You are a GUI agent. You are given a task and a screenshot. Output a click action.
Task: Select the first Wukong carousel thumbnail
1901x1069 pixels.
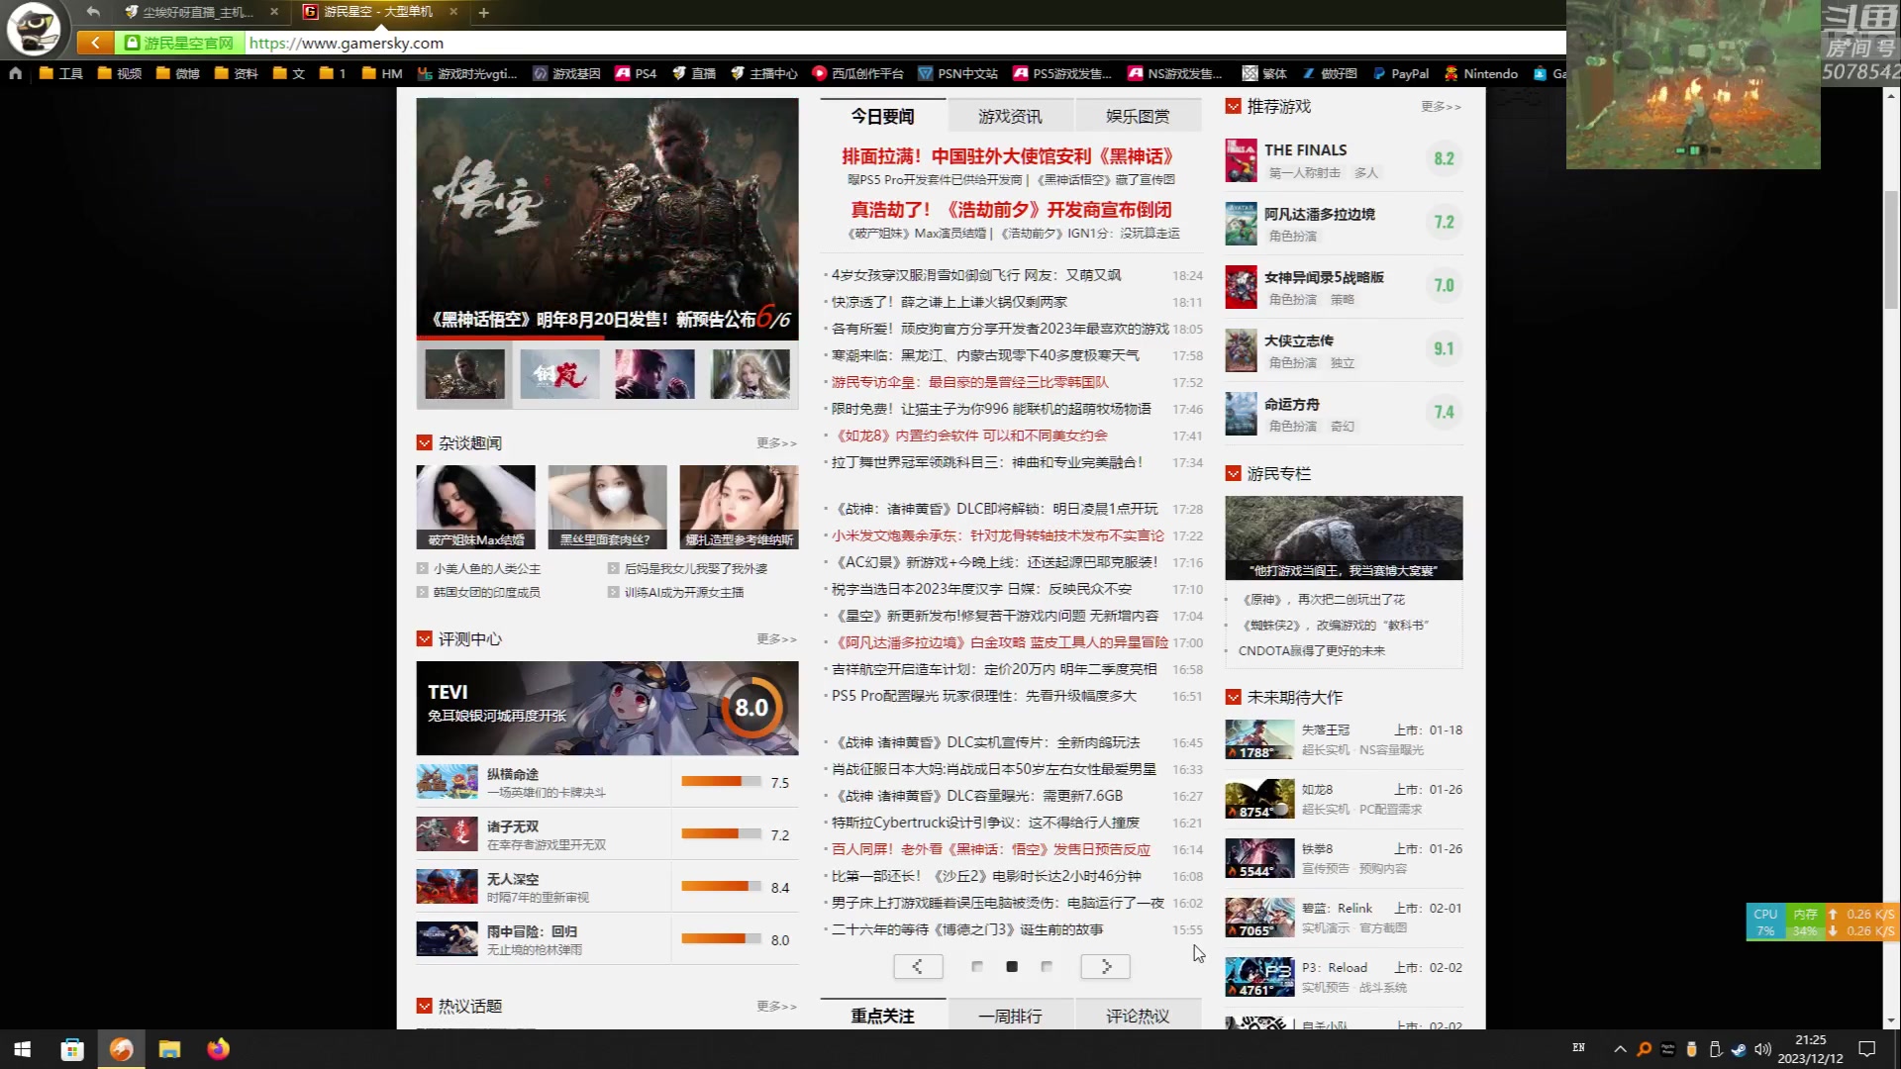[x=464, y=374]
